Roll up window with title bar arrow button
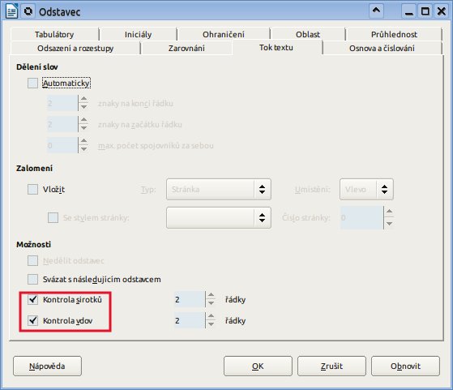The image size is (453, 390). 376,11
